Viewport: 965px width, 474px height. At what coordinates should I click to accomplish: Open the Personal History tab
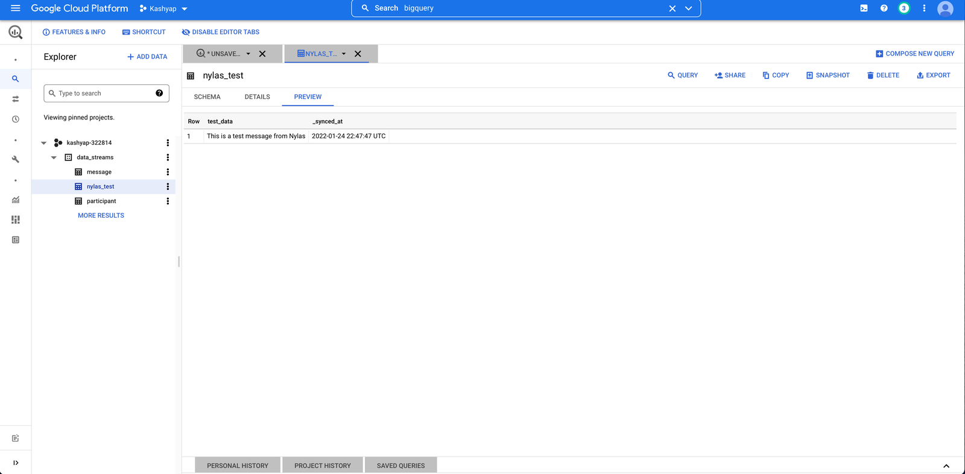238,466
